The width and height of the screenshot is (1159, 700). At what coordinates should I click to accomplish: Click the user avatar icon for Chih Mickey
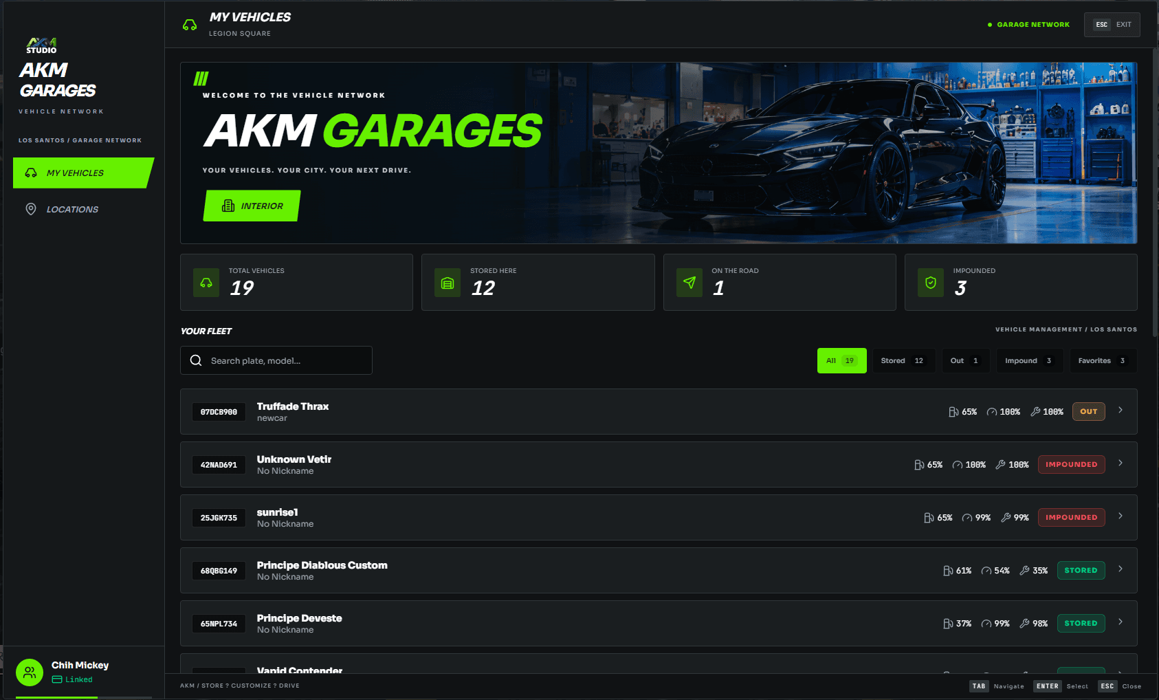coord(30,672)
